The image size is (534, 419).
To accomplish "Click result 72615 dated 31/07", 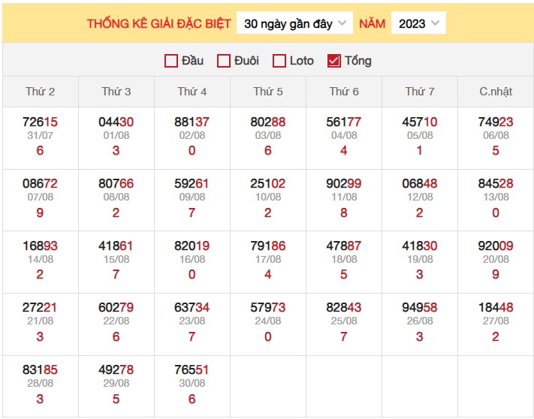I will (x=41, y=122).
